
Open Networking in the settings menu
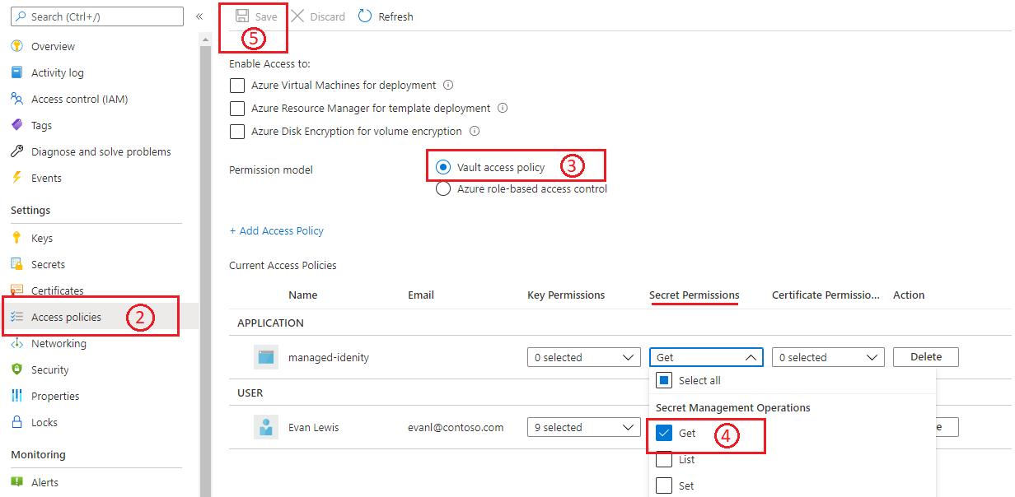pos(58,344)
